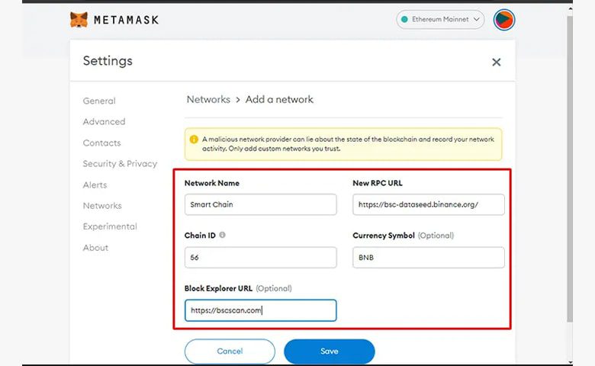Expand the Ethereum Mainnet network dropdown
This screenshot has height=366, width=595.
[x=440, y=19]
